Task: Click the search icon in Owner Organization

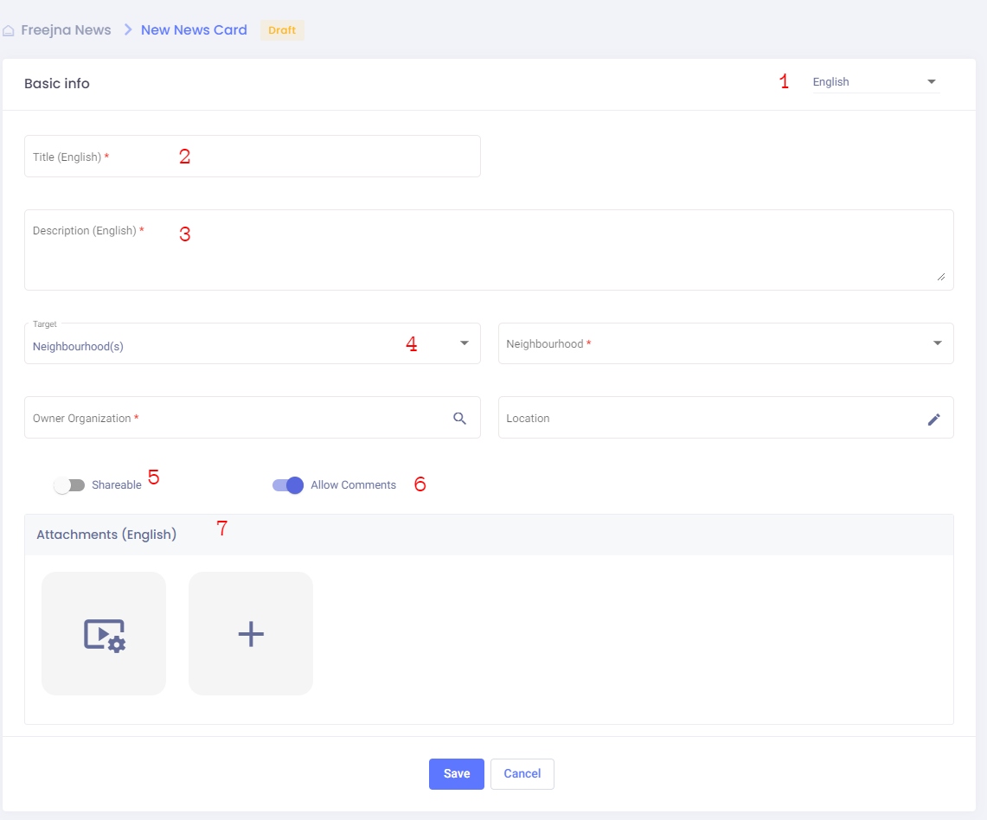Action: click(x=459, y=419)
